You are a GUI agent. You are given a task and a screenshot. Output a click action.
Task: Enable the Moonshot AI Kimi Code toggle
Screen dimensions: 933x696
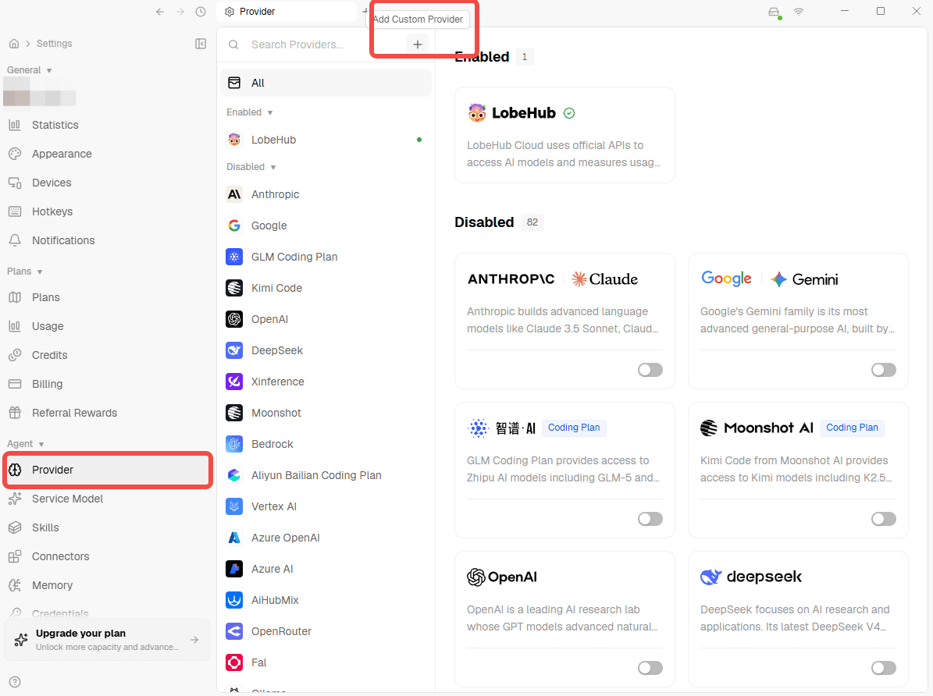pos(884,519)
